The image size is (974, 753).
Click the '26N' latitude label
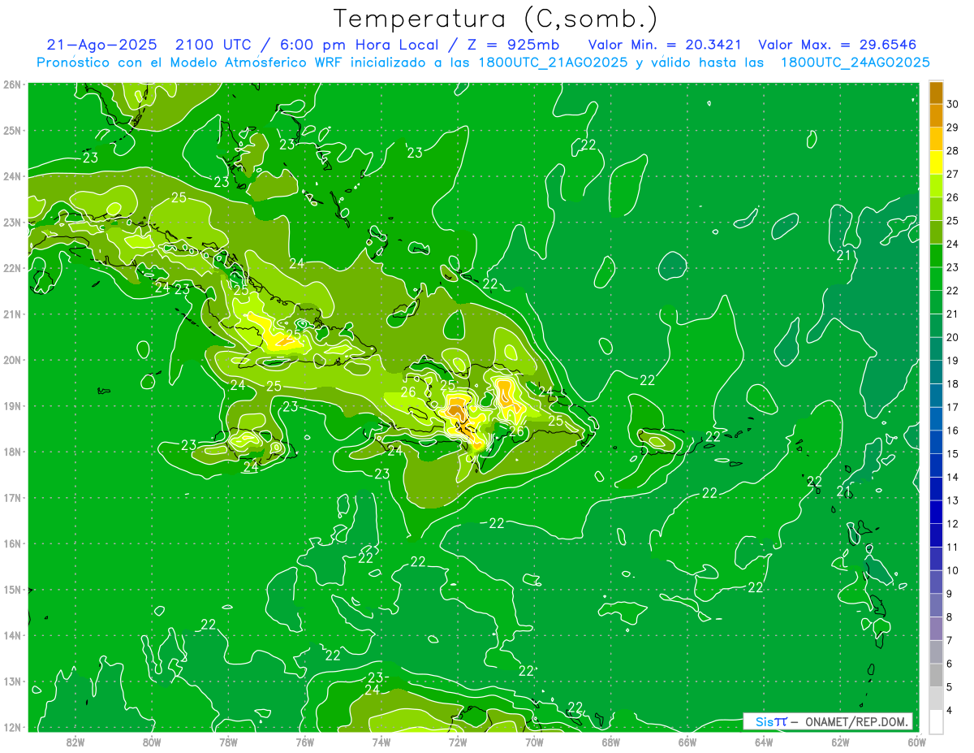pos(12,84)
